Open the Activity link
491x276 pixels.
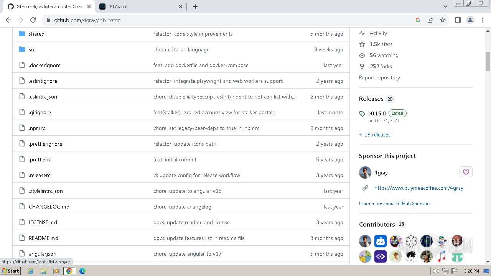click(378, 33)
